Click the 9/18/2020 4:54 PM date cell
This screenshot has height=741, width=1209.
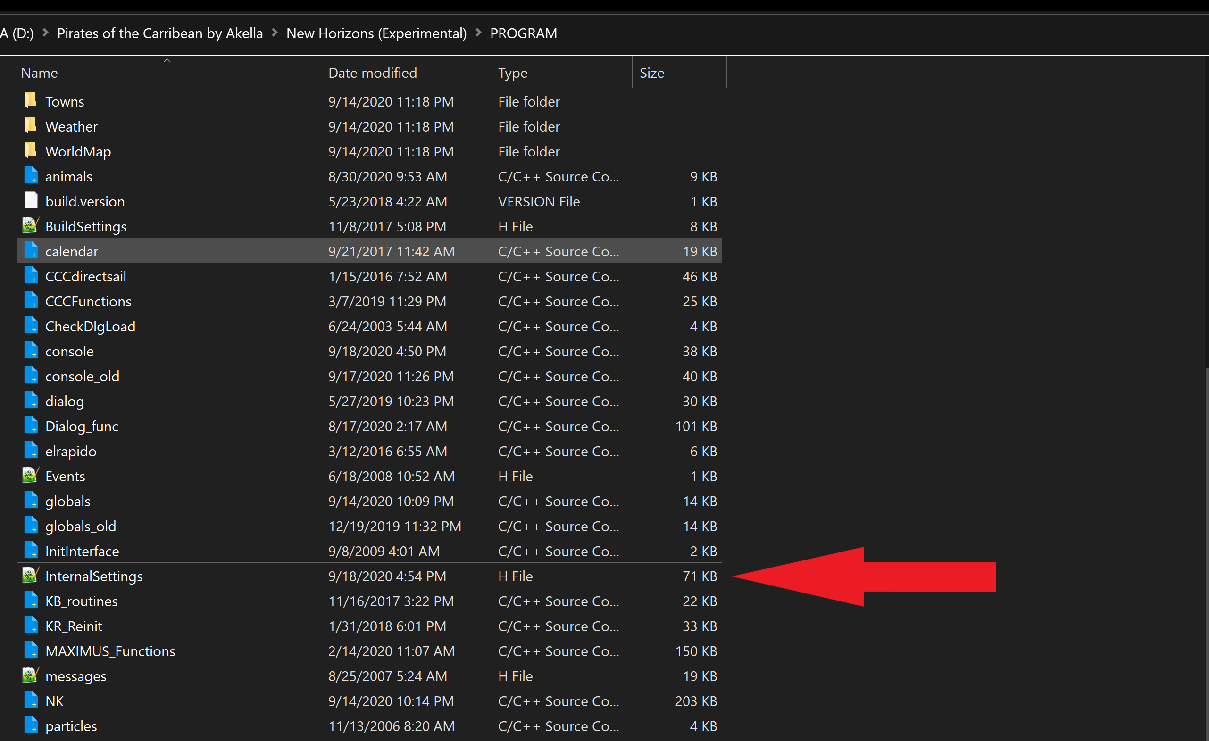[387, 576]
